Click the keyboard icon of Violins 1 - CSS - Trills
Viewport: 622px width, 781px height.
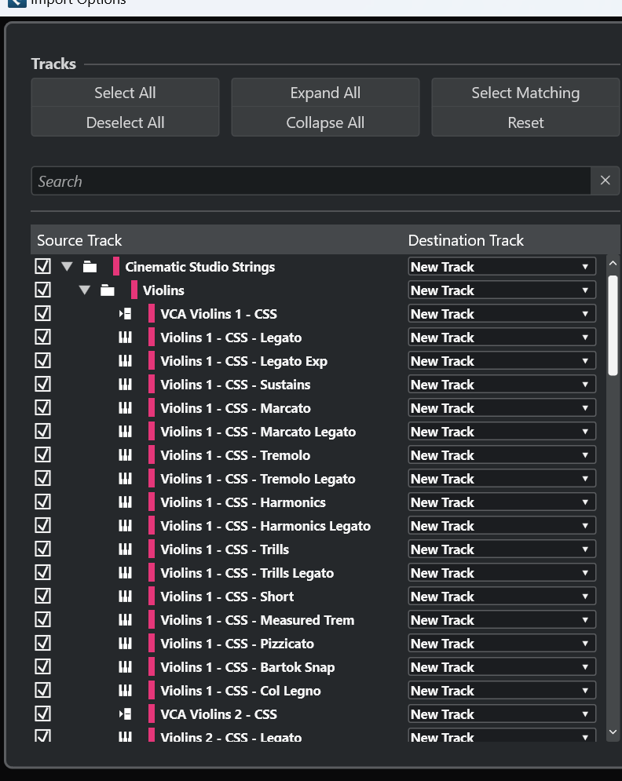[125, 549]
